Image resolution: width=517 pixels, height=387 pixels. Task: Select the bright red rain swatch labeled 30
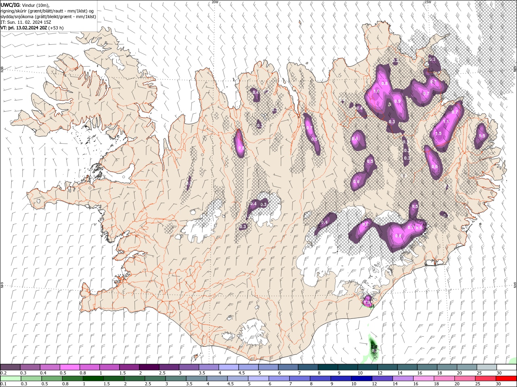tap(506, 379)
